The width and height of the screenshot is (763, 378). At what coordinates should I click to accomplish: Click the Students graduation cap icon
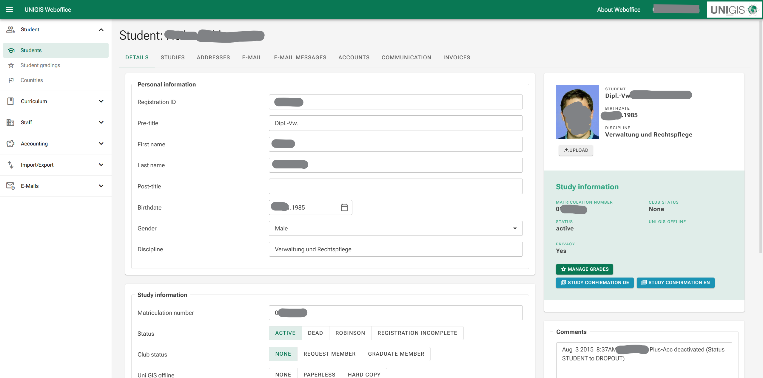tap(11, 50)
